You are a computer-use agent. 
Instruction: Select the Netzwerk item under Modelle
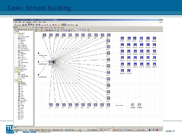pyautogui.click(x=23, y=83)
